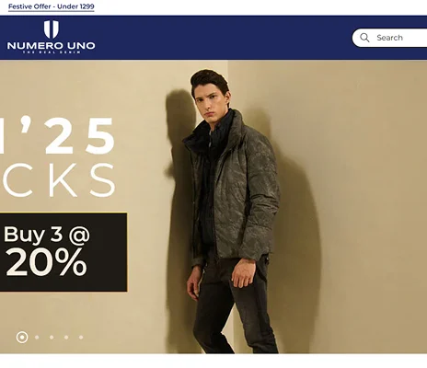Click the thin 'CKS' headline text
The image size is (427, 368).
click(59, 180)
